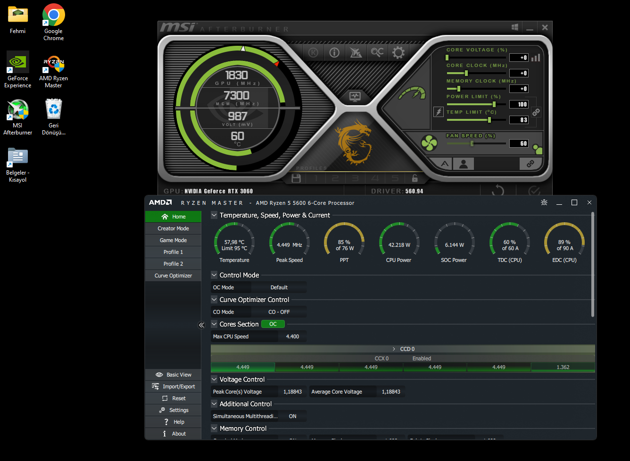Select Profile 1 in Ryzen Master
The width and height of the screenshot is (630, 461).
pos(173,252)
